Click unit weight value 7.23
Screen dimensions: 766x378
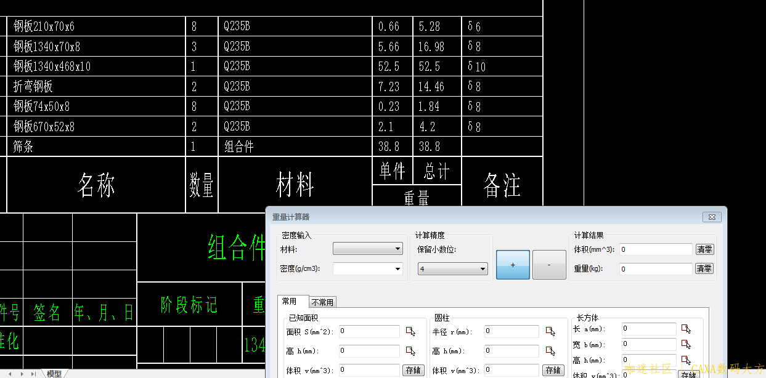pyautogui.click(x=389, y=86)
